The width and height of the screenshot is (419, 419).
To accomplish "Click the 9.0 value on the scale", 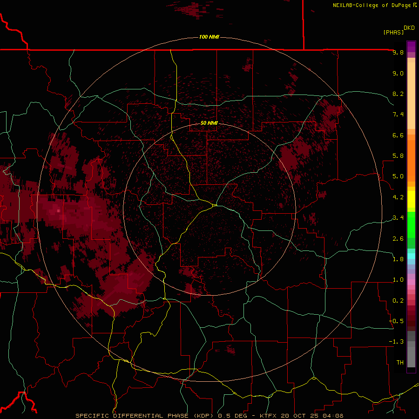I will pos(398,73).
